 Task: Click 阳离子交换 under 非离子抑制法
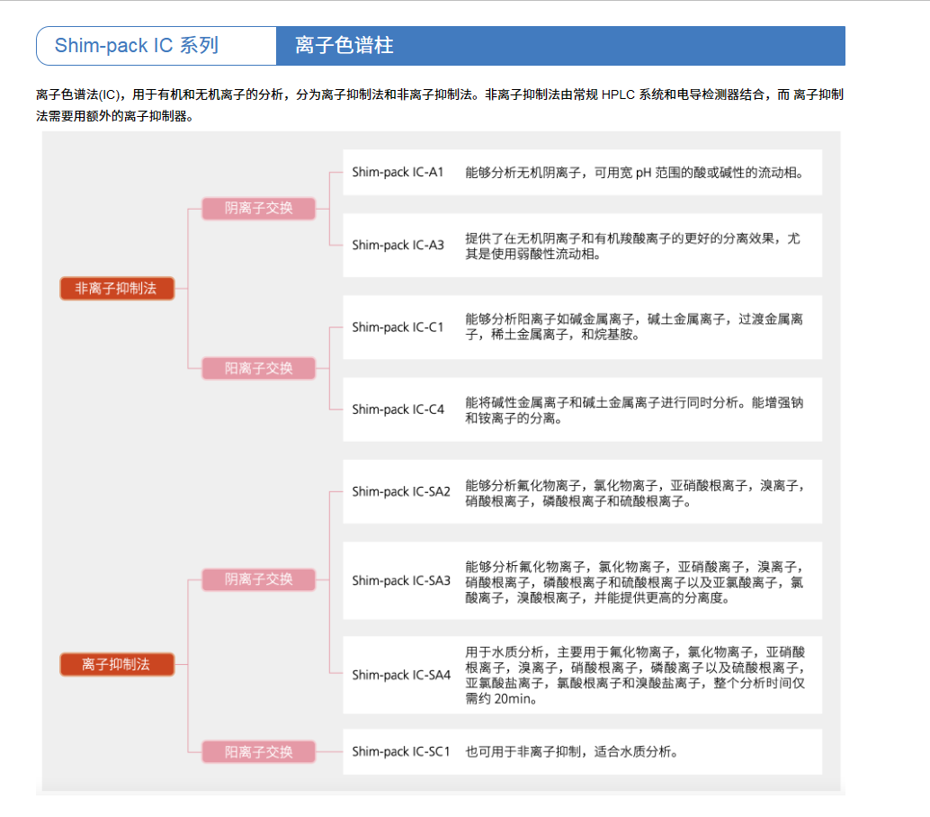click(259, 368)
